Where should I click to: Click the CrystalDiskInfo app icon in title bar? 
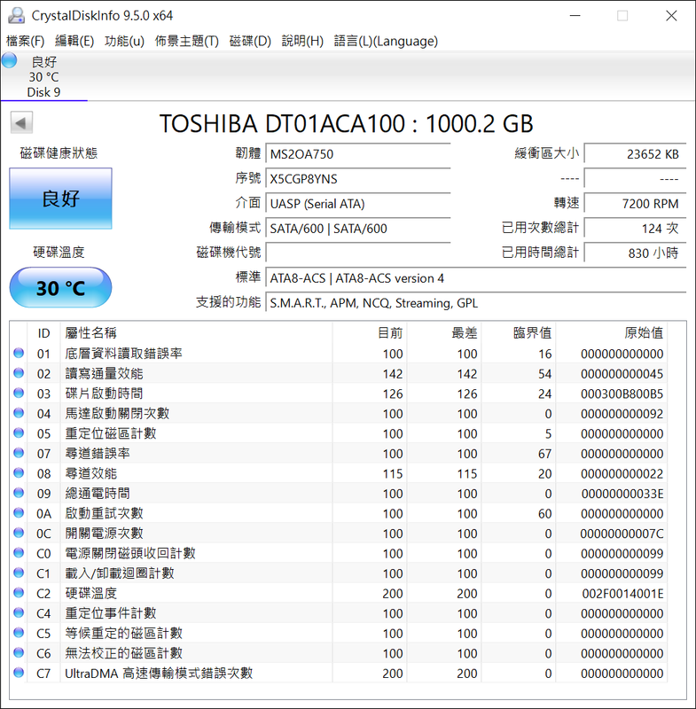(x=16, y=15)
